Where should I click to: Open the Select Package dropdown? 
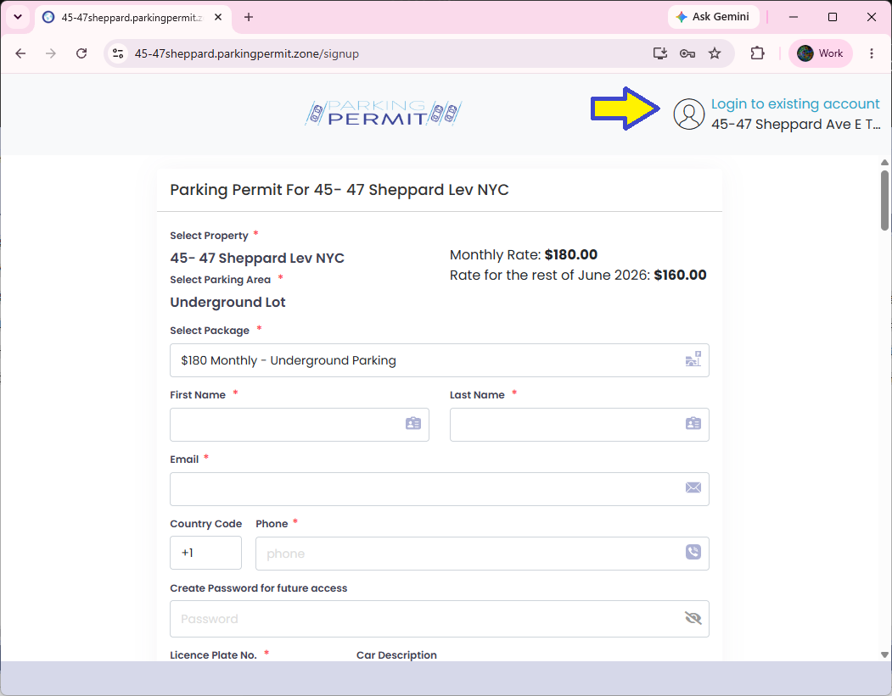439,360
